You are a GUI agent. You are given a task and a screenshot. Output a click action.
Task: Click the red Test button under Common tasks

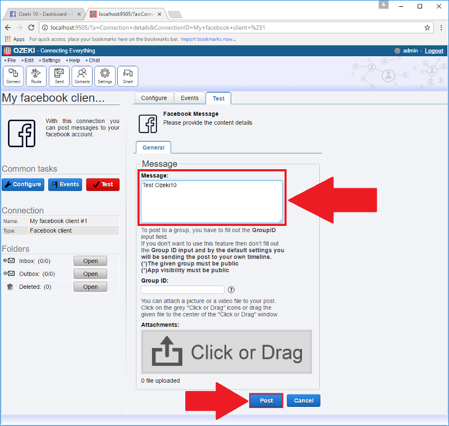(103, 184)
